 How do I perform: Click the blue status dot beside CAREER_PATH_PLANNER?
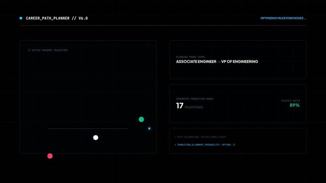[x=21, y=18]
